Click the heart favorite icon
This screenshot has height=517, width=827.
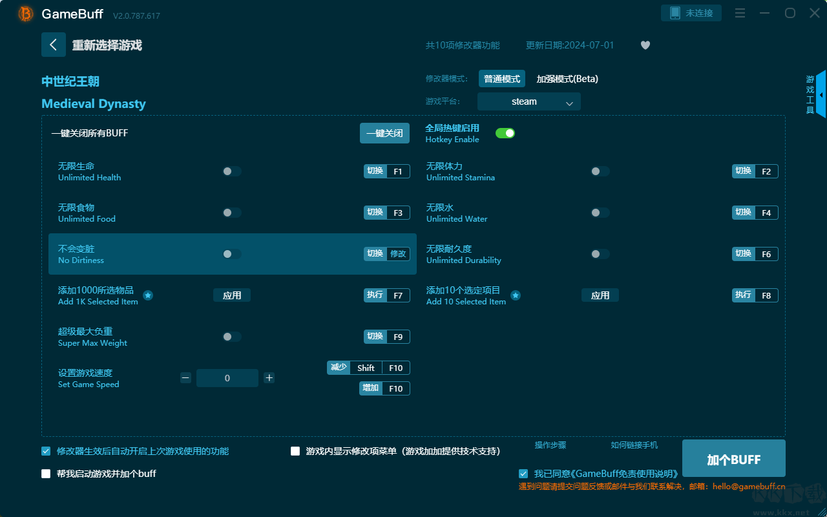(x=645, y=45)
